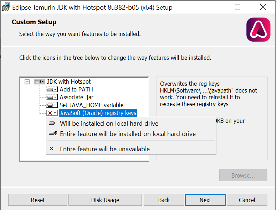Open the JDK with Hotspot feature dropdown icon
The height and width of the screenshot is (210, 277).
[x=40, y=82]
